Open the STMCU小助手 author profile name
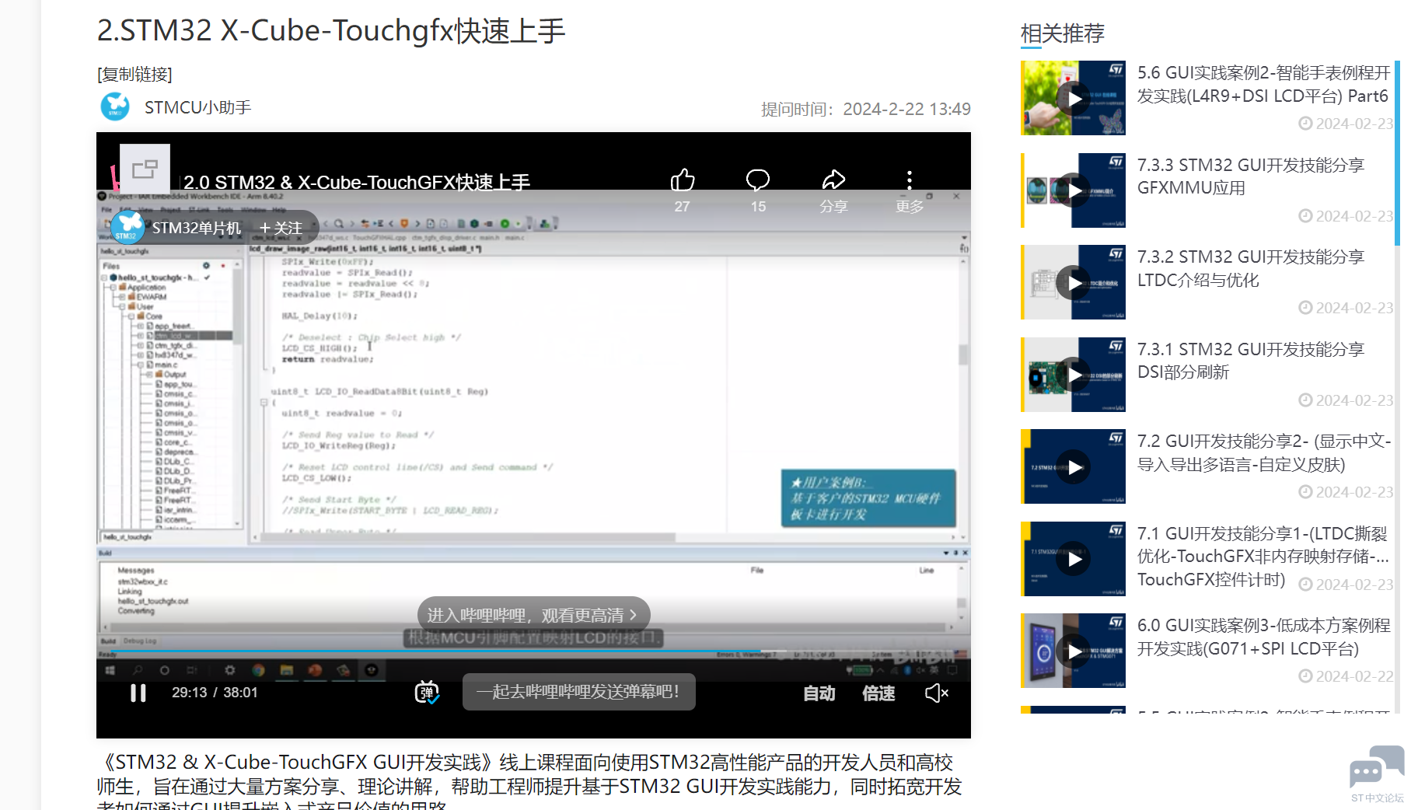This screenshot has width=1411, height=810. [x=197, y=107]
